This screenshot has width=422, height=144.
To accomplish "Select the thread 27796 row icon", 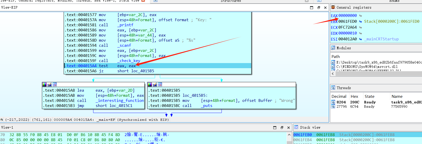I will (333, 106).
